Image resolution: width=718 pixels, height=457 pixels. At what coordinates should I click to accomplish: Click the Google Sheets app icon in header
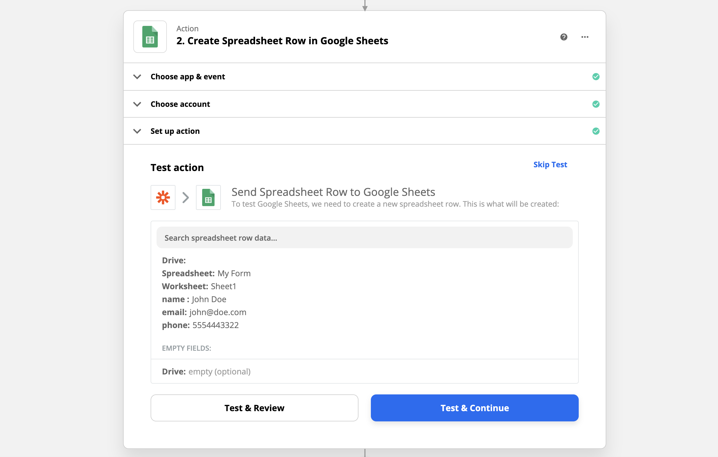tap(150, 37)
